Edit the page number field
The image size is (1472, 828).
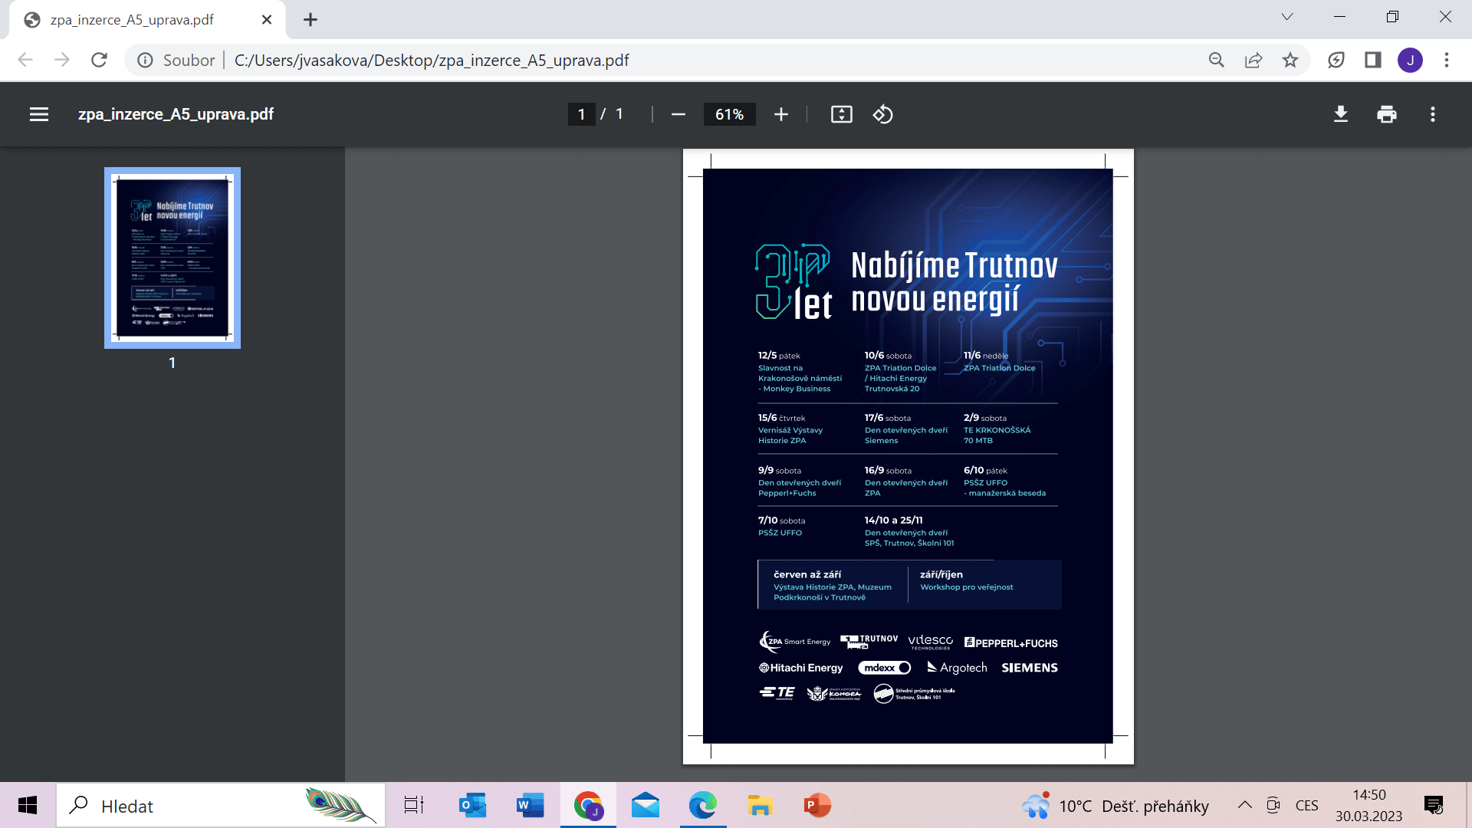tap(581, 114)
